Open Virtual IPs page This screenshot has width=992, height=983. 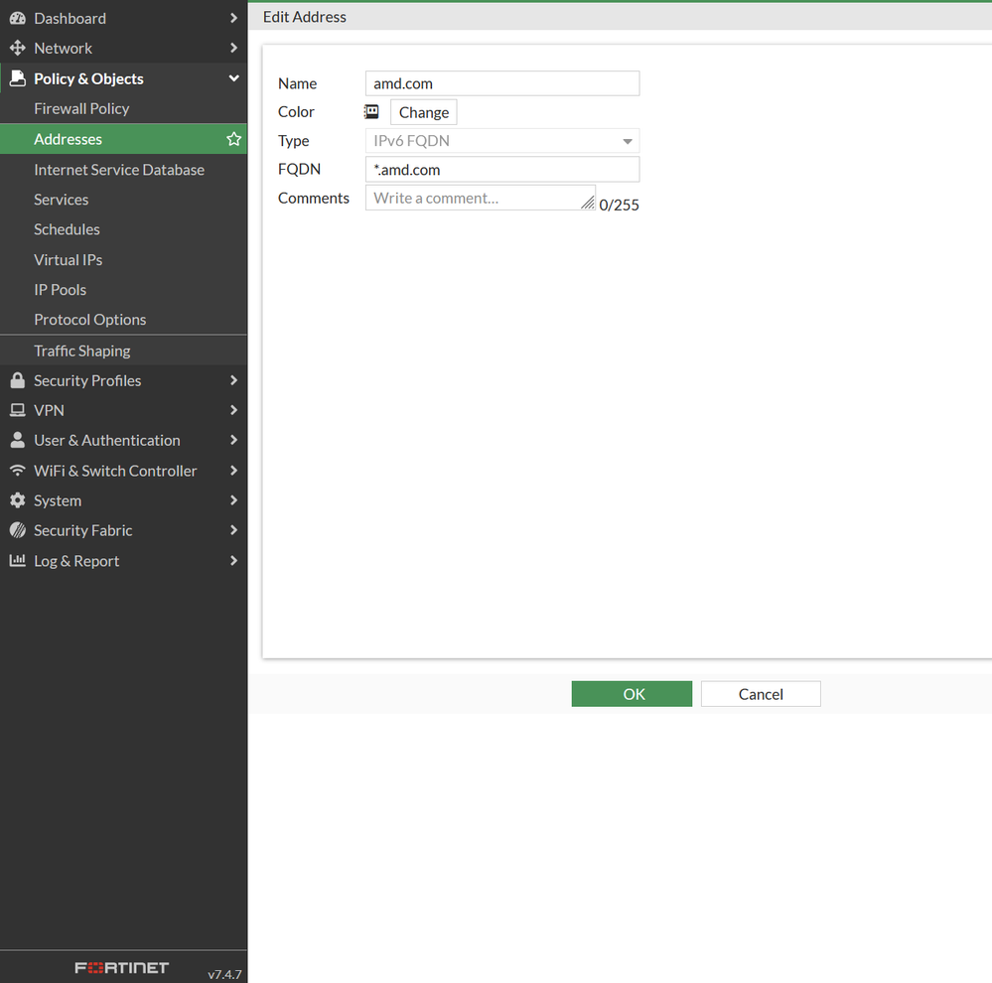pos(123,259)
